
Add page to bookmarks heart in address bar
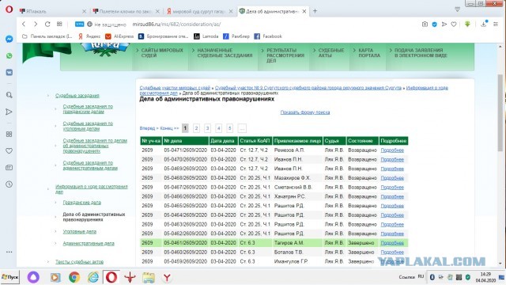(x=454, y=25)
